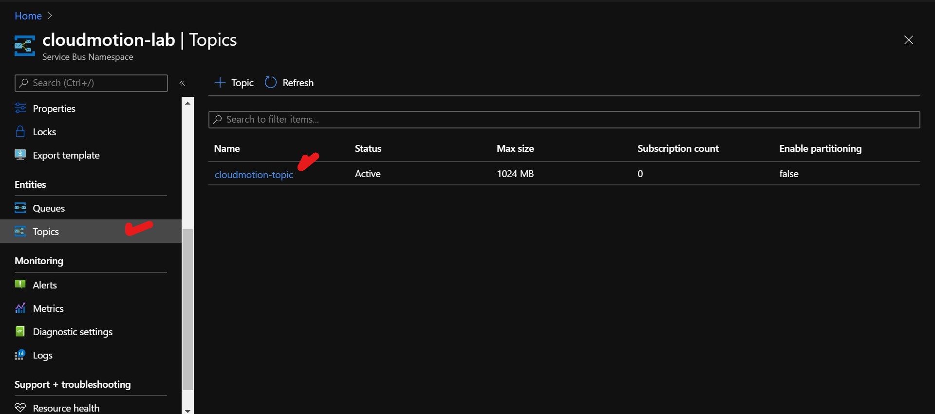Click the Refresh toolbar button label

click(x=298, y=83)
